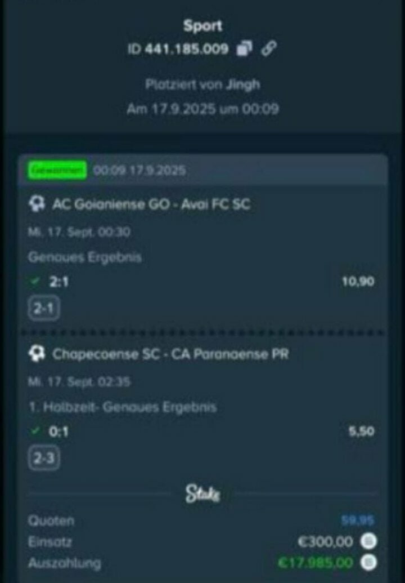Viewport: 405px width, 583px height.
Task: Click the Stake logo
Action: [x=202, y=494]
